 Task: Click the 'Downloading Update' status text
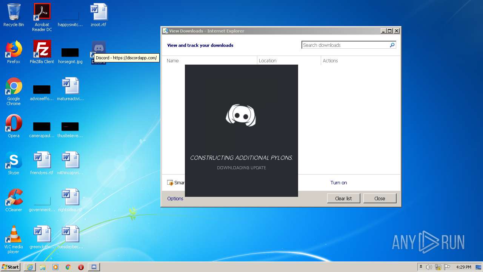[241, 168]
